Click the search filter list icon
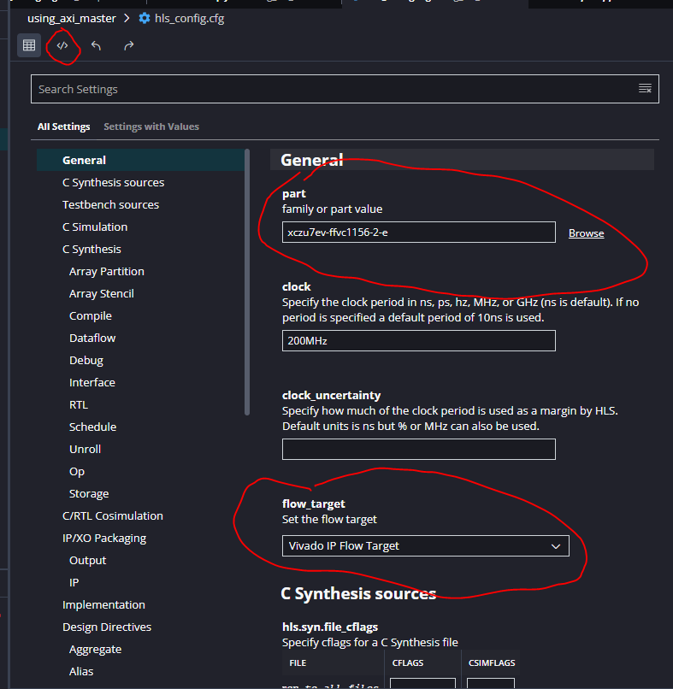This screenshot has height=689, width=673. pos(645,89)
